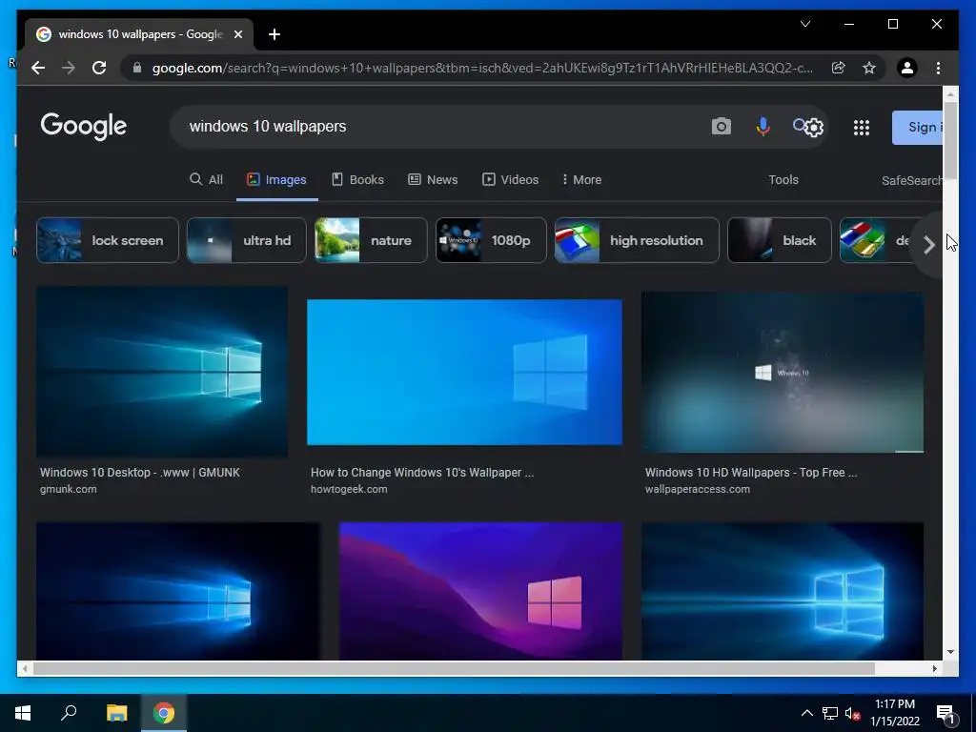Switch to the News tab

[434, 180]
